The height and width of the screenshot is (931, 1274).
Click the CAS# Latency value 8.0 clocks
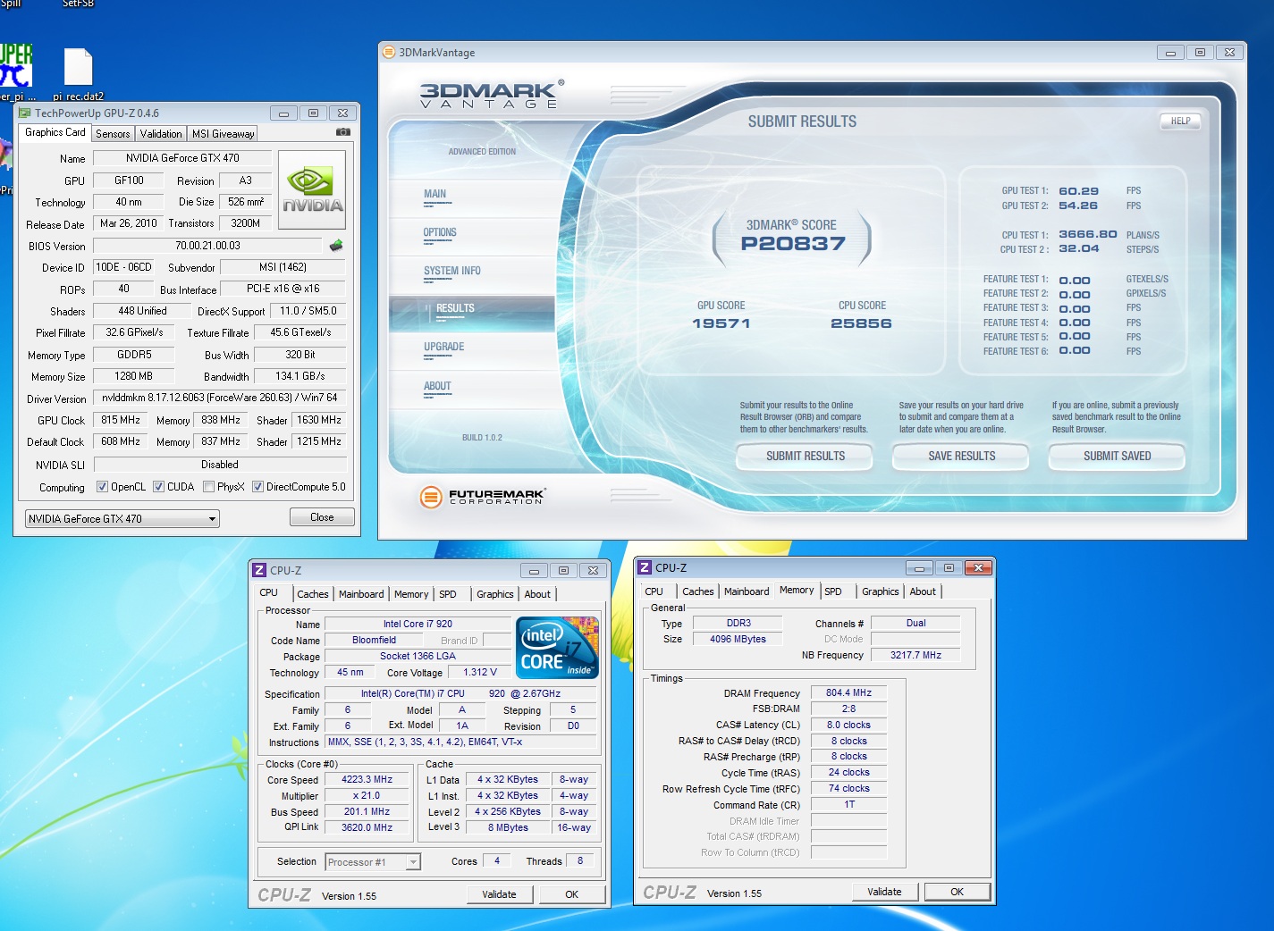point(848,725)
